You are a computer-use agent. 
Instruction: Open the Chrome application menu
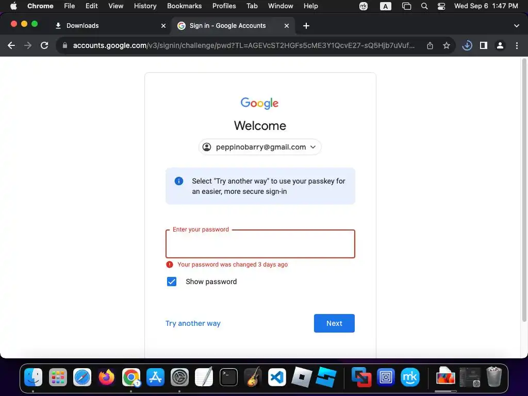(x=40, y=6)
